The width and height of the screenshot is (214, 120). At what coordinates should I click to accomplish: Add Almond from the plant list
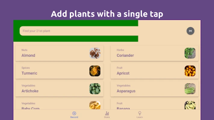[x=54, y=53]
